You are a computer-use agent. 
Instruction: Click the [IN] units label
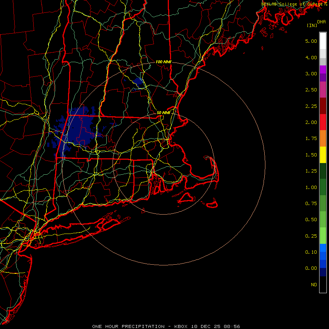[312, 25]
